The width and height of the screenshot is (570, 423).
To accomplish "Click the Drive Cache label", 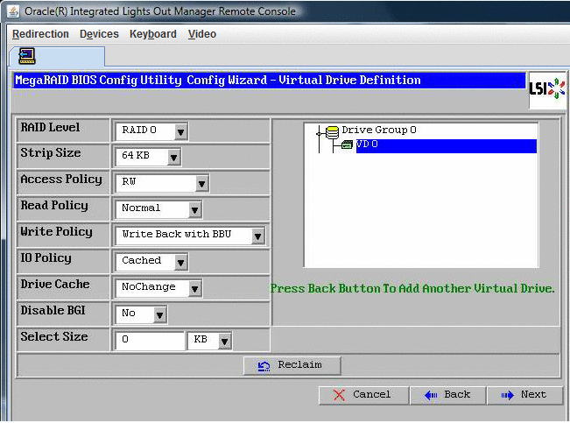I will 55,284.
